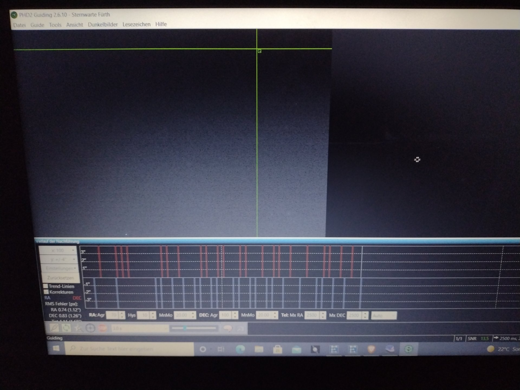
Task: Click the Mx DEC stepper arrows
Action: pos(365,315)
